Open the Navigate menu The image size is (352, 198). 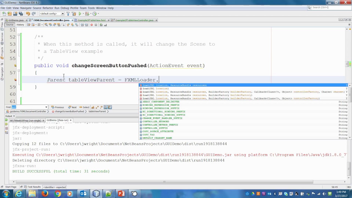(26, 8)
